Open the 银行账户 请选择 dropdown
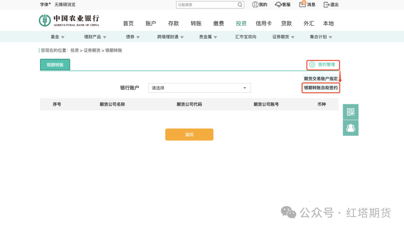Image resolution: width=404 pixels, height=229 pixels. click(199, 88)
